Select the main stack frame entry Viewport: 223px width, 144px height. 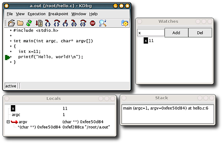click(165, 108)
